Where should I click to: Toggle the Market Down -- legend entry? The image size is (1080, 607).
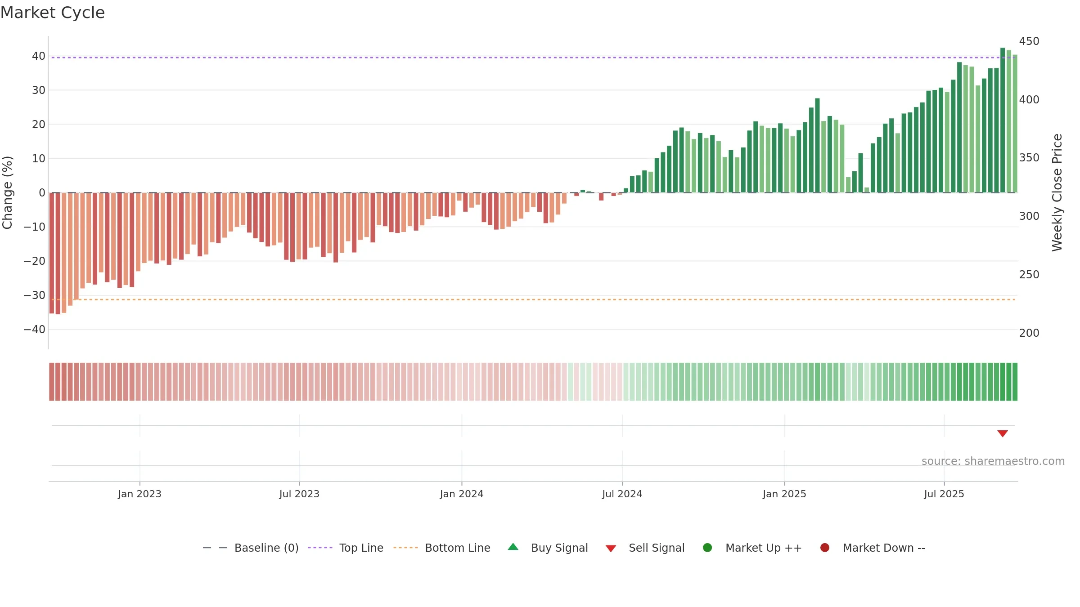[873, 548]
